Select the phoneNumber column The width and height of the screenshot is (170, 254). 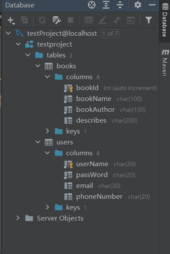(x=99, y=197)
